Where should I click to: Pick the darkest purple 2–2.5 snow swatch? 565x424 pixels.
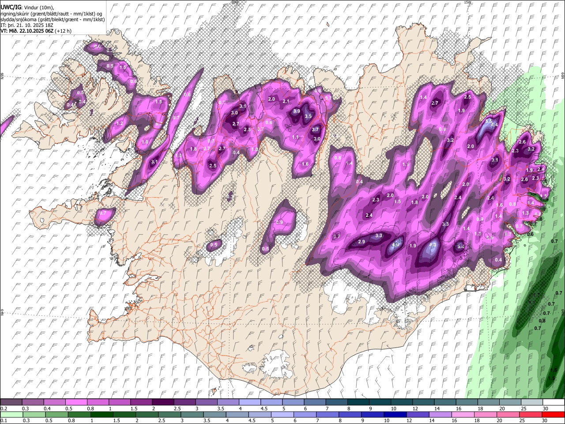pos(163,402)
